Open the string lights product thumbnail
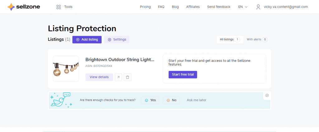Viewport: 319px width, 132px height. pos(66,69)
